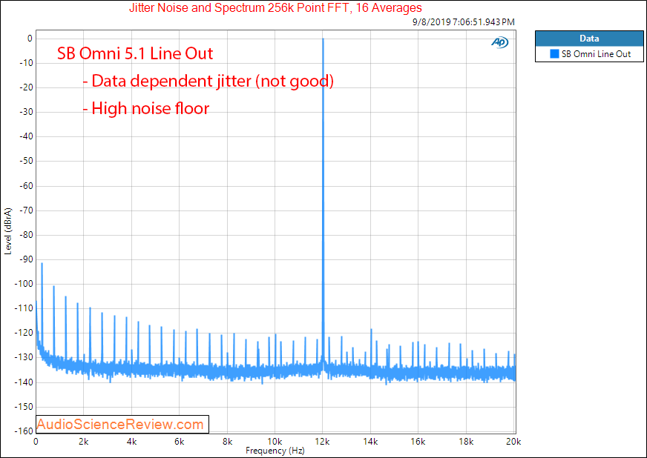Click the '-140' level tick label
Screen dimensions: 647x458
click(24, 382)
